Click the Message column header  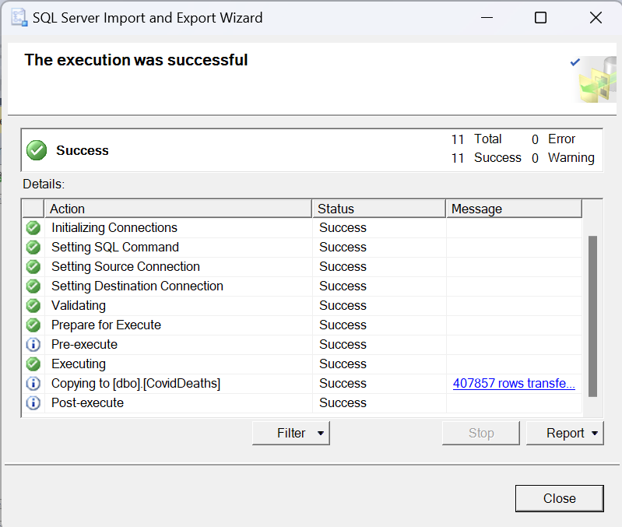pyautogui.click(x=513, y=209)
